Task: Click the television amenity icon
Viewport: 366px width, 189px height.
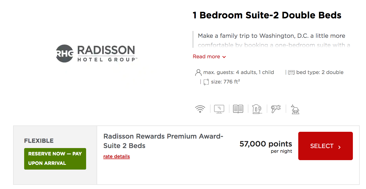Action: [x=219, y=109]
